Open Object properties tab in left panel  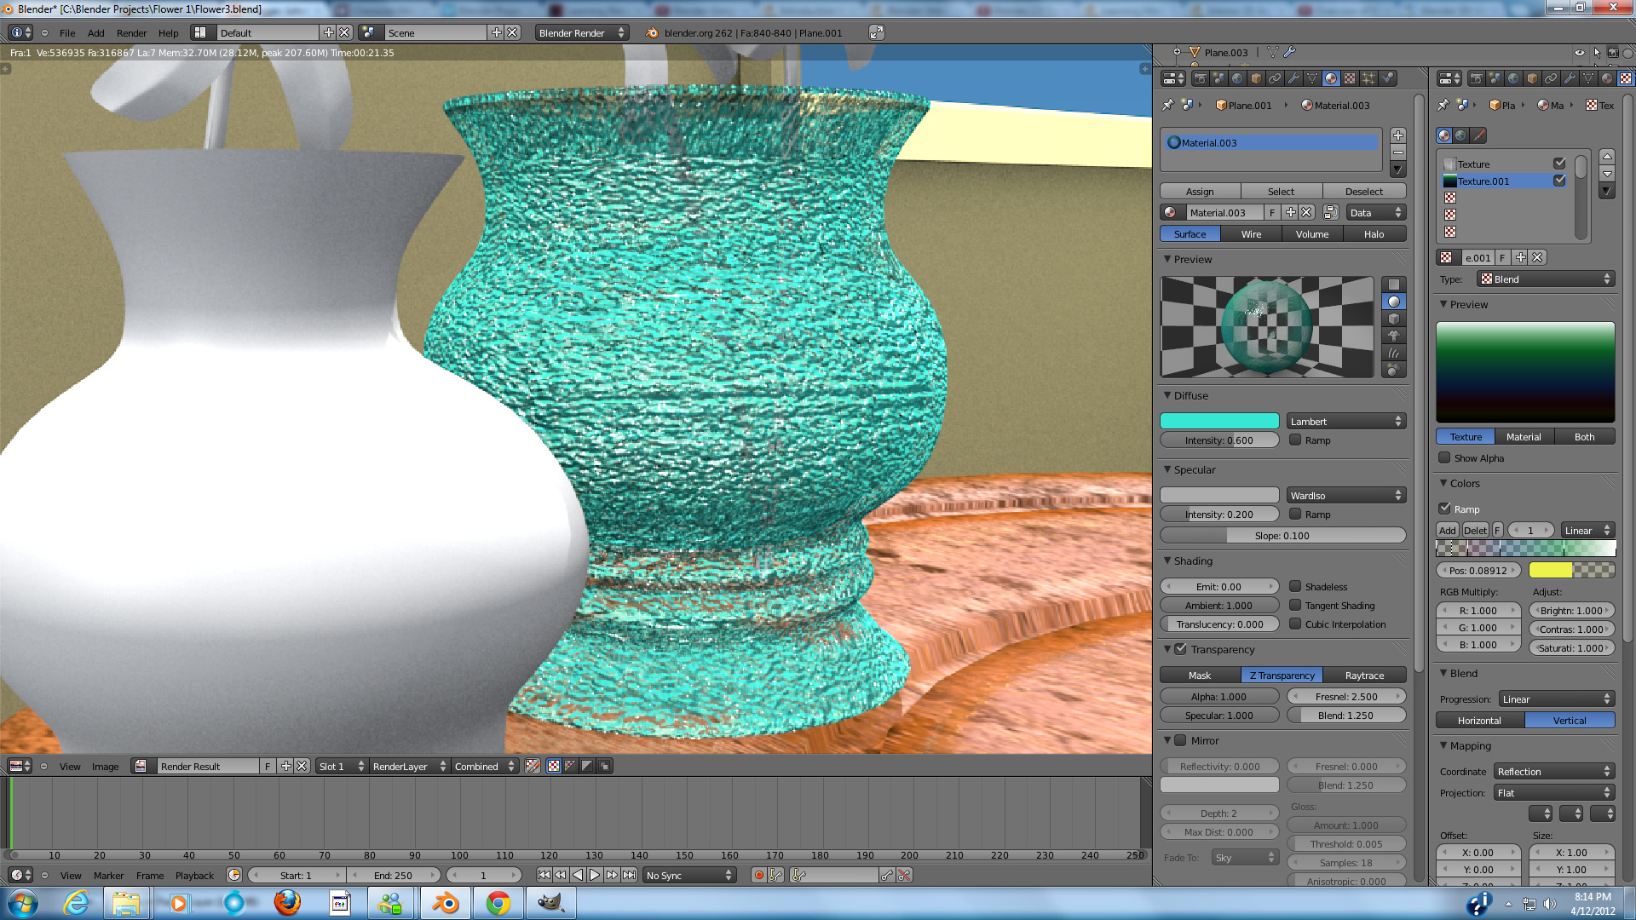[x=1256, y=78]
